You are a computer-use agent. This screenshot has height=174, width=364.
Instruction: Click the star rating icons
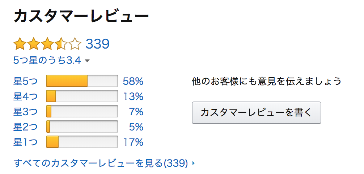pyautogui.click(x=47, y=44)
